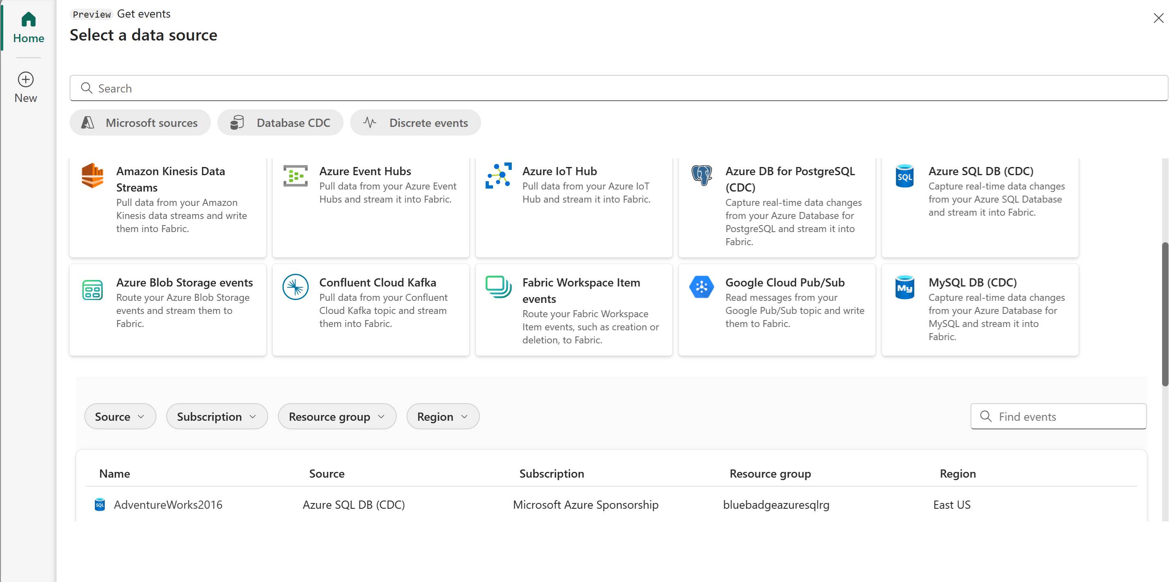Sort by the Source column header
Image resolution: width=1173 pixels, height=582 pixels.
pos(326,474)
